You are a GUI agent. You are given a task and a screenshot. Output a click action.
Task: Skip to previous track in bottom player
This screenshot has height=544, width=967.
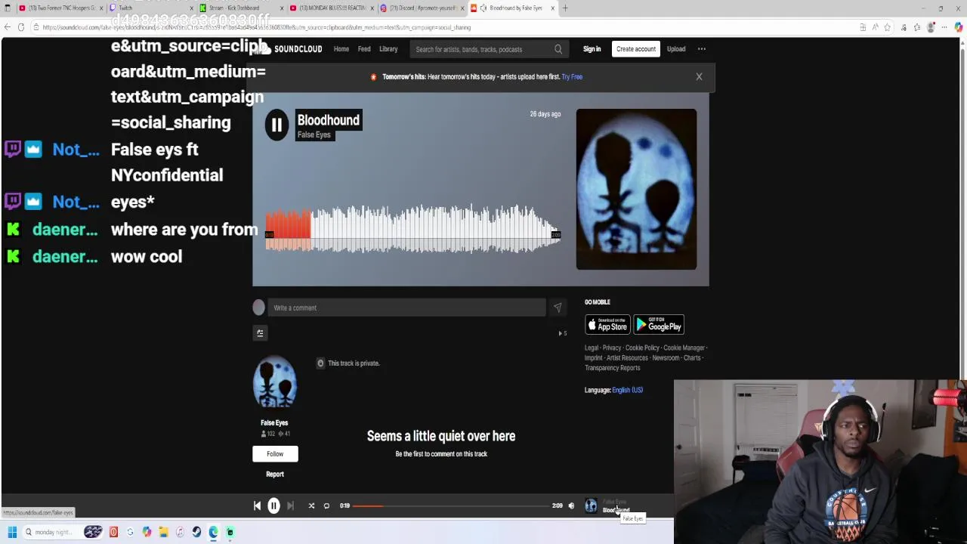tap(257, 505)
